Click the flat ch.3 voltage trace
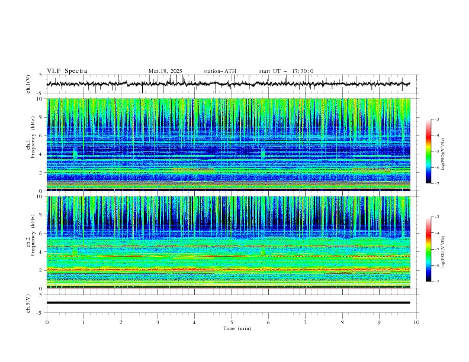Image resolution: width=469 pixels, height=362 pixels. point(229,303)
